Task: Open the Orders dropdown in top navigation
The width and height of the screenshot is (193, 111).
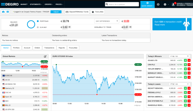Action: point(49,4)
